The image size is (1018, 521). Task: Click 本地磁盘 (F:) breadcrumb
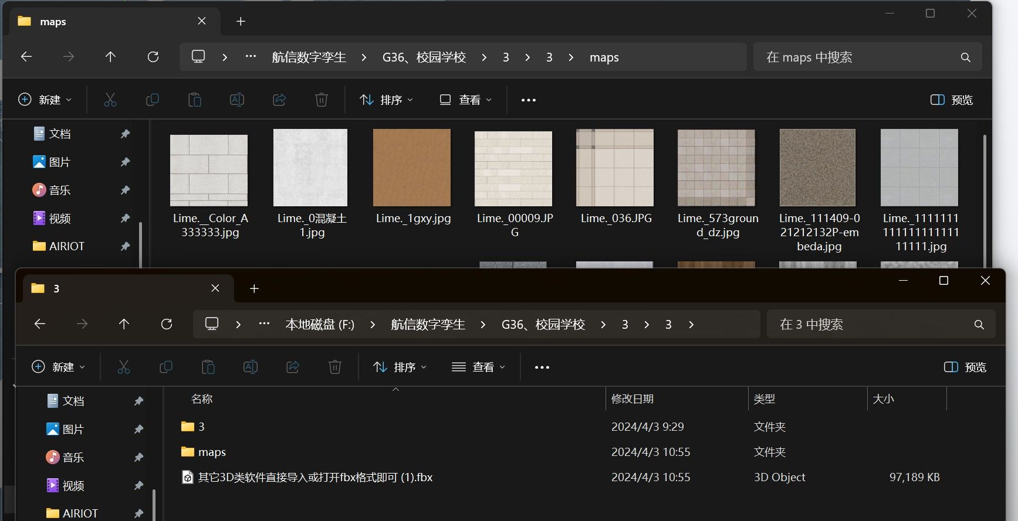coord(320,325)
